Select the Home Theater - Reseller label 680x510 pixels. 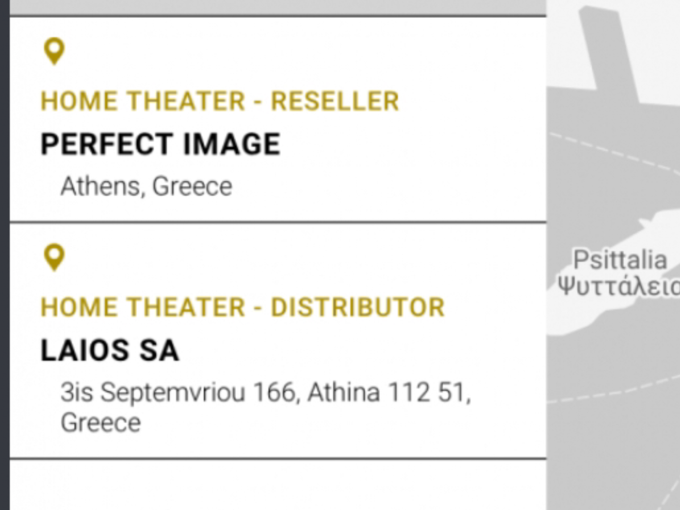[220, 101]
